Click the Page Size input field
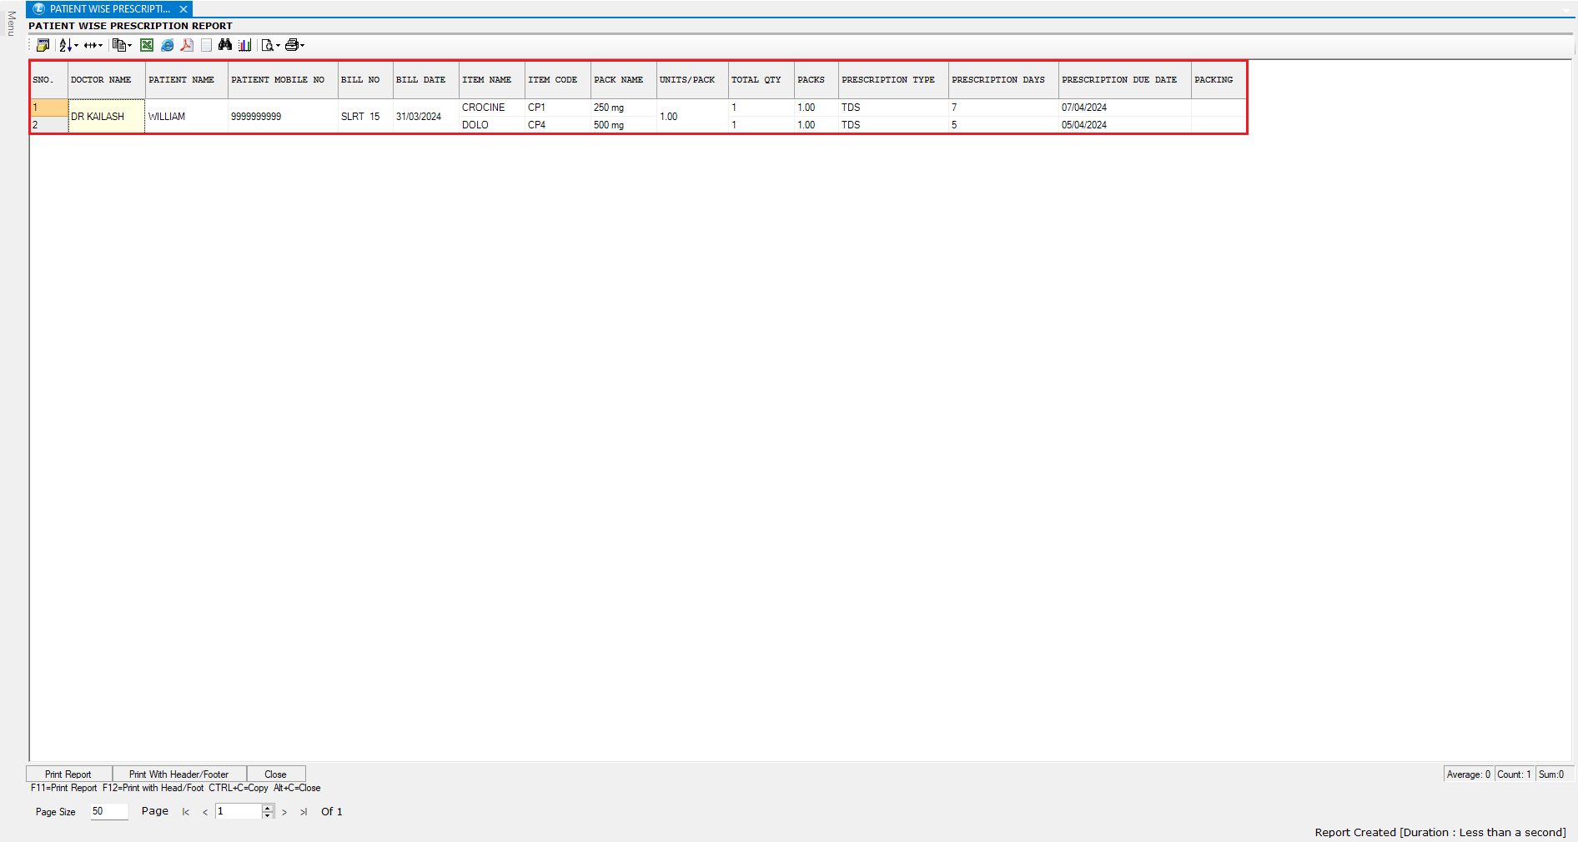This screenshot has width=1578, height=842. (109, 811)
